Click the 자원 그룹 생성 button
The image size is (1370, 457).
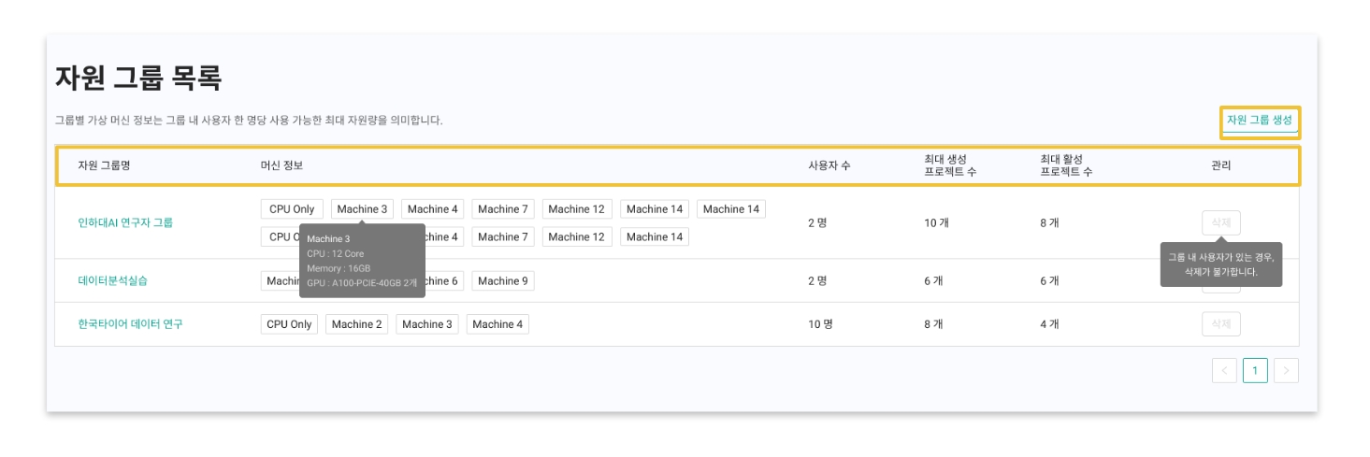coord(1259,121)
